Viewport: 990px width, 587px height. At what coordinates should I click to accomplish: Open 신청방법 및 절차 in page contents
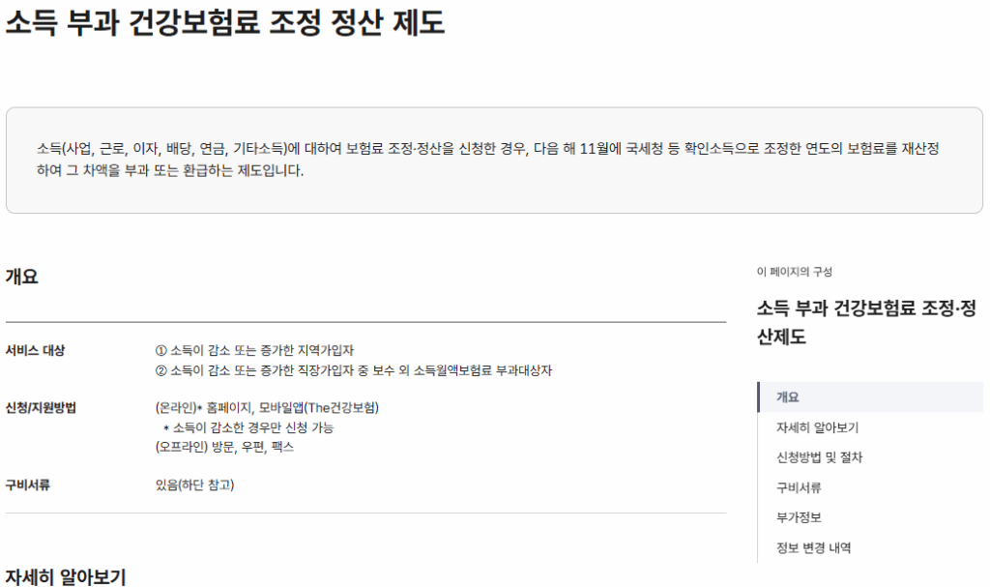tap(819, 457)
